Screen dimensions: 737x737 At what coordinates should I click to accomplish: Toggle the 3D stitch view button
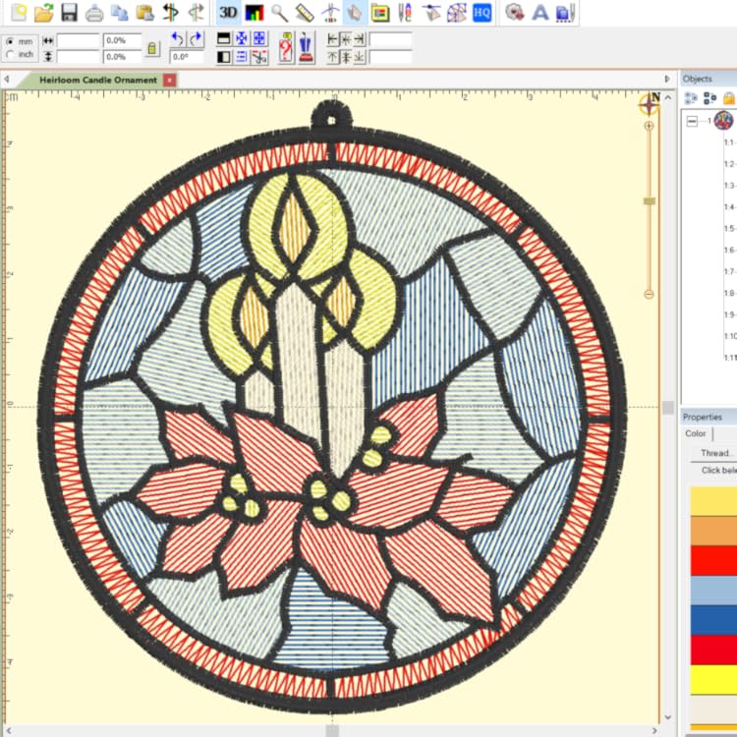pos(228,12)
